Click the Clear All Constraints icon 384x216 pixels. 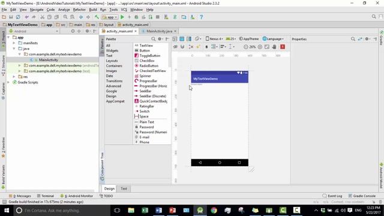(191, 47)
